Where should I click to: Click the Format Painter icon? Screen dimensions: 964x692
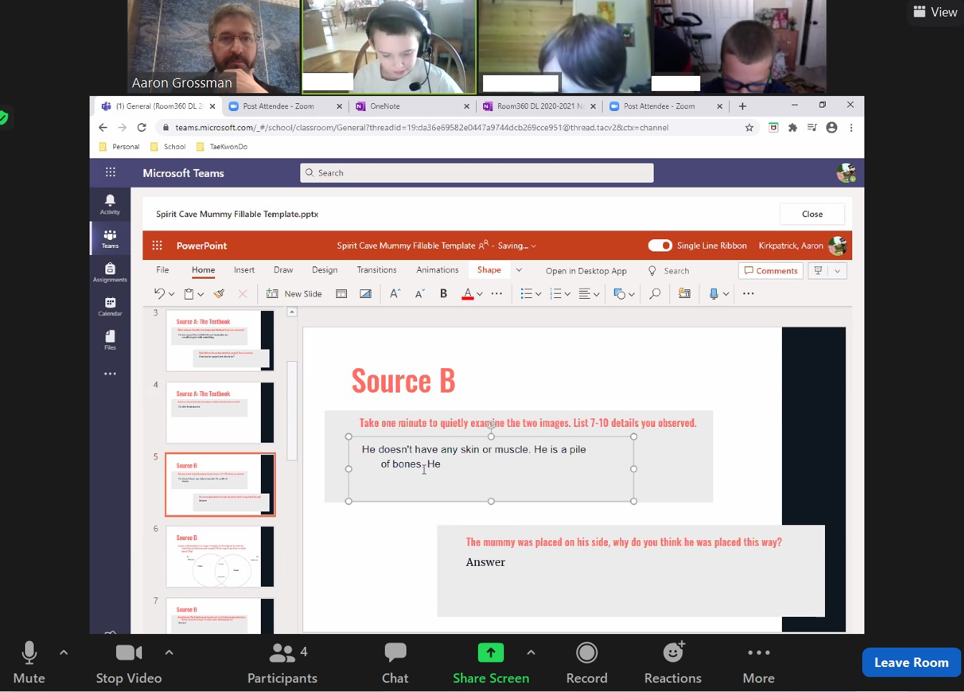tap(219, 294)
